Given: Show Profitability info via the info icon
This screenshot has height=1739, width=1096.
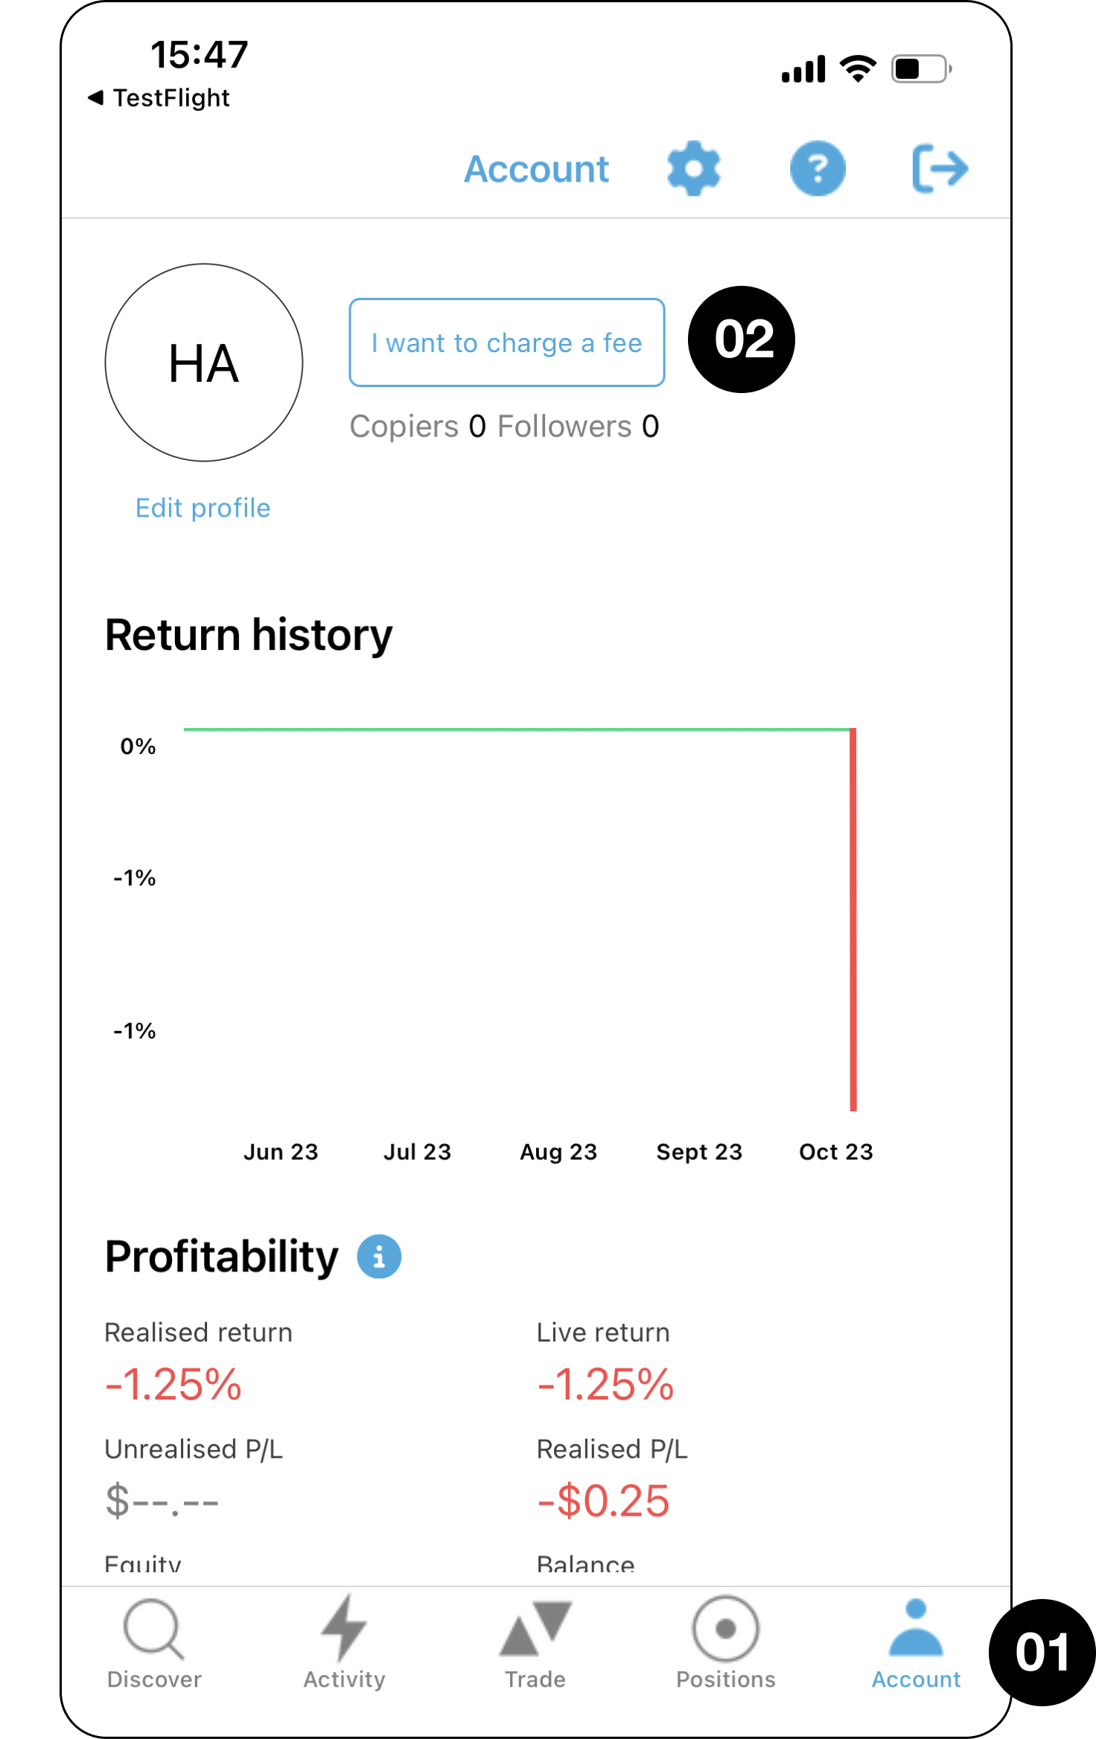Looking at the screenshot, I should coord(379,1257).
